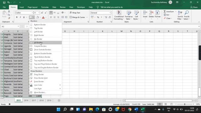Toggle italic formatting
The width and height of the screenshot is (201, 113).
click(20, 17)
